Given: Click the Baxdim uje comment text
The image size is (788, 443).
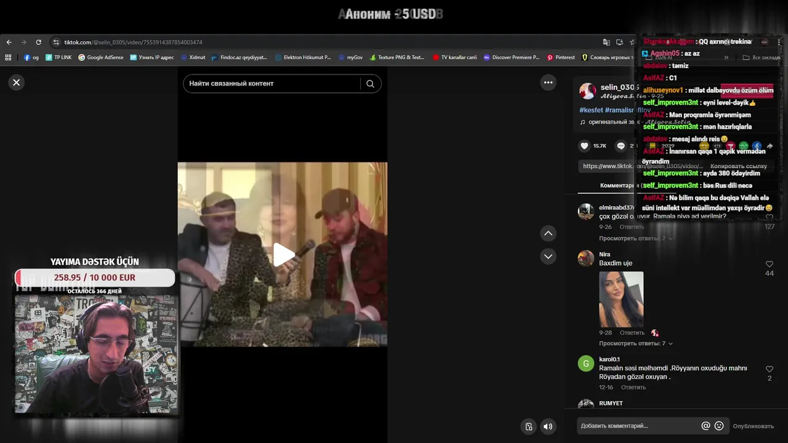Looking at the screenshot, I should coord(616,263).
